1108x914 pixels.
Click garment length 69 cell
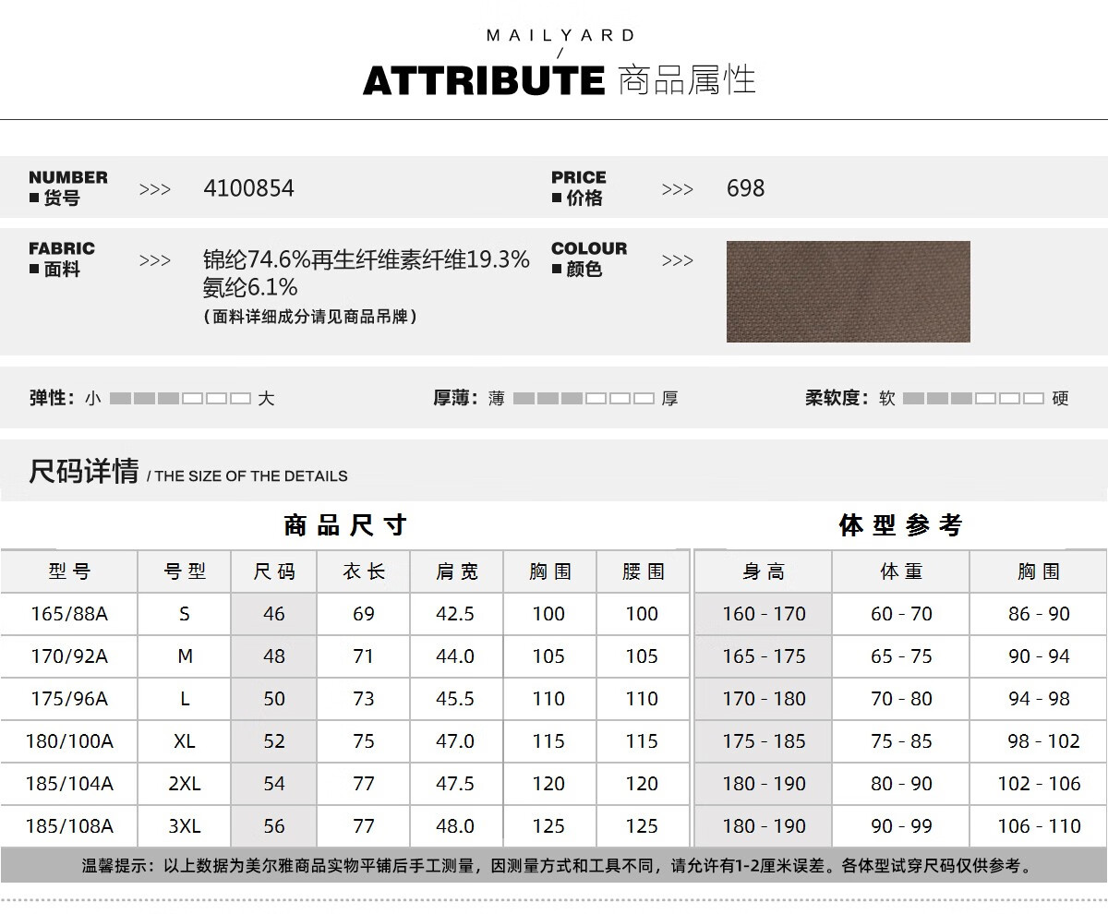point(364,614)
